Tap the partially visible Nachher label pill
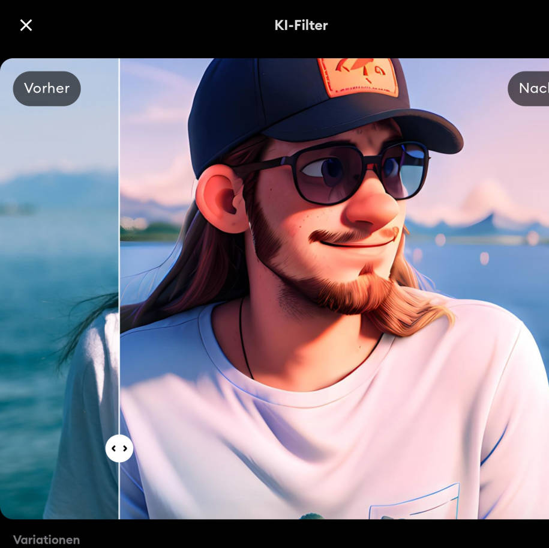Image resolution: width=549 pixels, height=548 pixels. click(x=529, y=88)
